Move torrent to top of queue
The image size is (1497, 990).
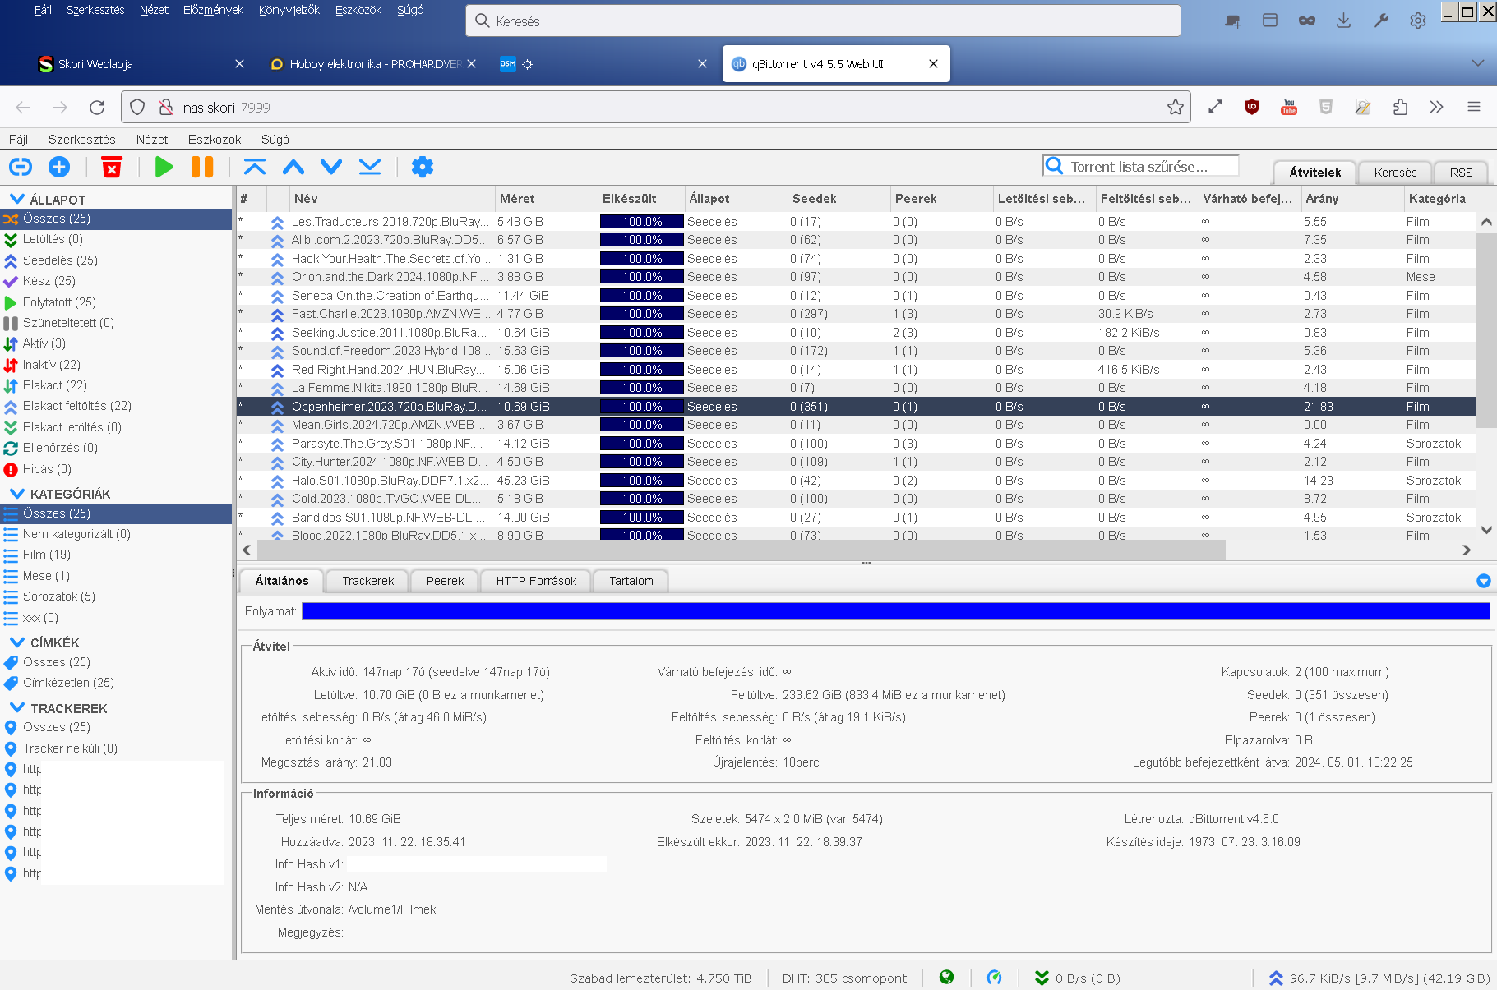tap(255, 167)
